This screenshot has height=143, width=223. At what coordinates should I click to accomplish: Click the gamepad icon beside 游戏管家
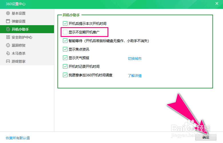coord(8,61)
